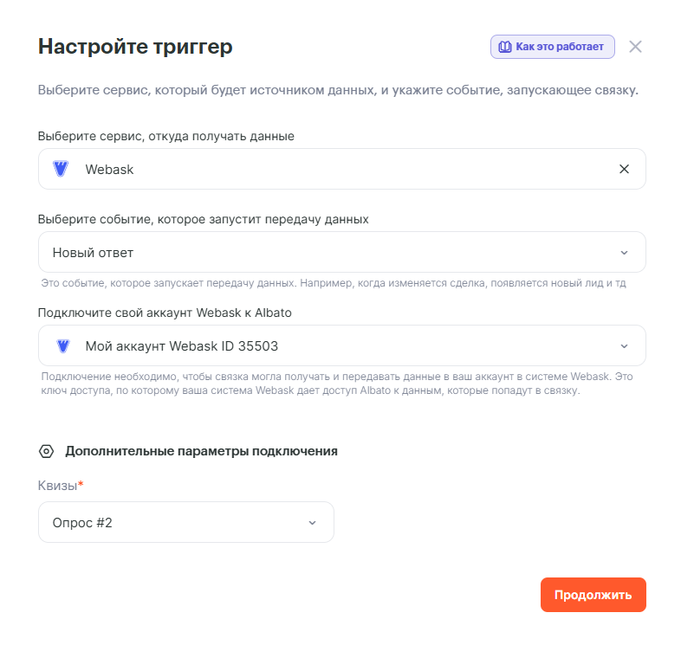Click the "Квизы" field label
681x645 pixels.
click(x=58, y=486)
